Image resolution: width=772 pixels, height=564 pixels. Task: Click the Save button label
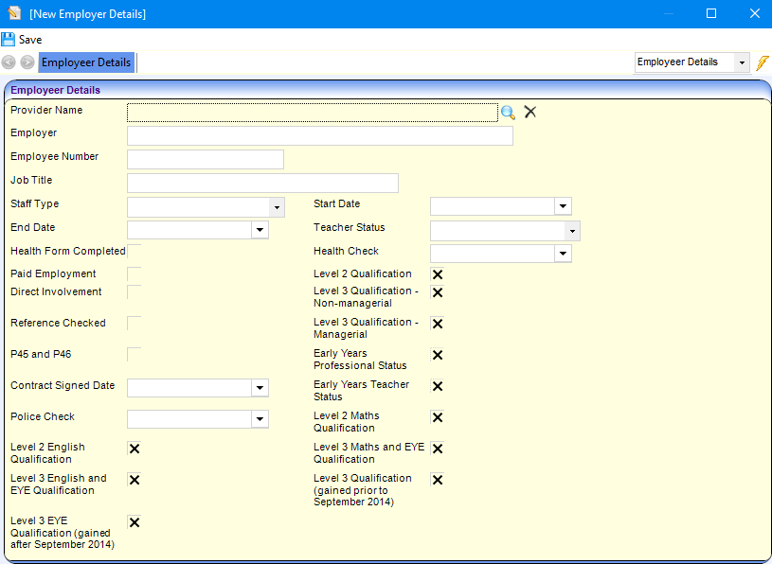pyautogui.click(x=30, y=40)
